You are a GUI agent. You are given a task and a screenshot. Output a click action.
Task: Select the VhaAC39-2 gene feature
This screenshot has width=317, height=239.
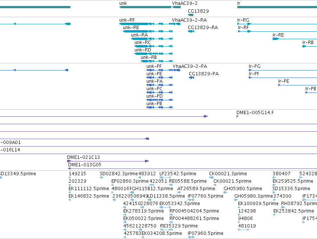pos(176,7)
